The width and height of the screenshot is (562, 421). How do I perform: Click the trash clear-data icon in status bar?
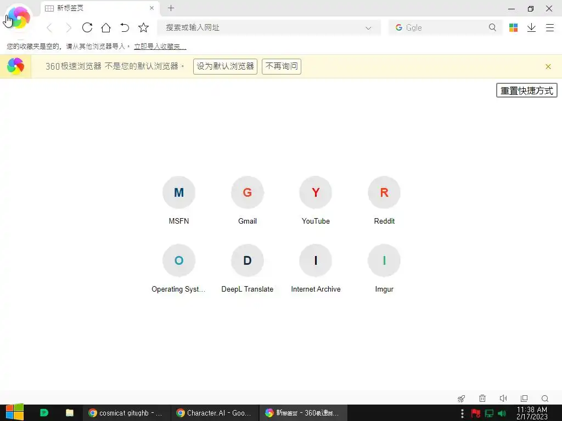tap(482, 398)
